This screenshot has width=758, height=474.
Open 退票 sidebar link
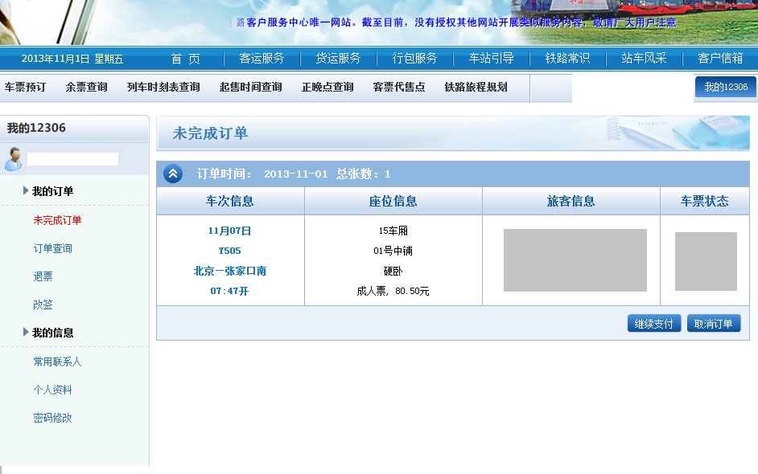point(43,276)
